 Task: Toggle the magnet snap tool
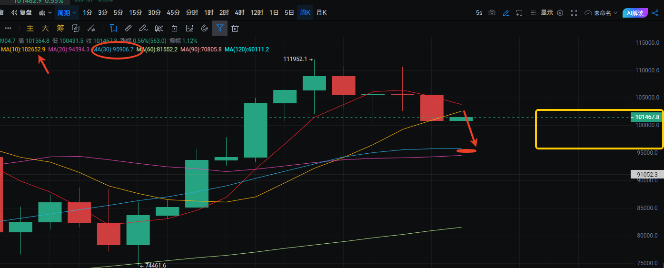coord(205,28)
